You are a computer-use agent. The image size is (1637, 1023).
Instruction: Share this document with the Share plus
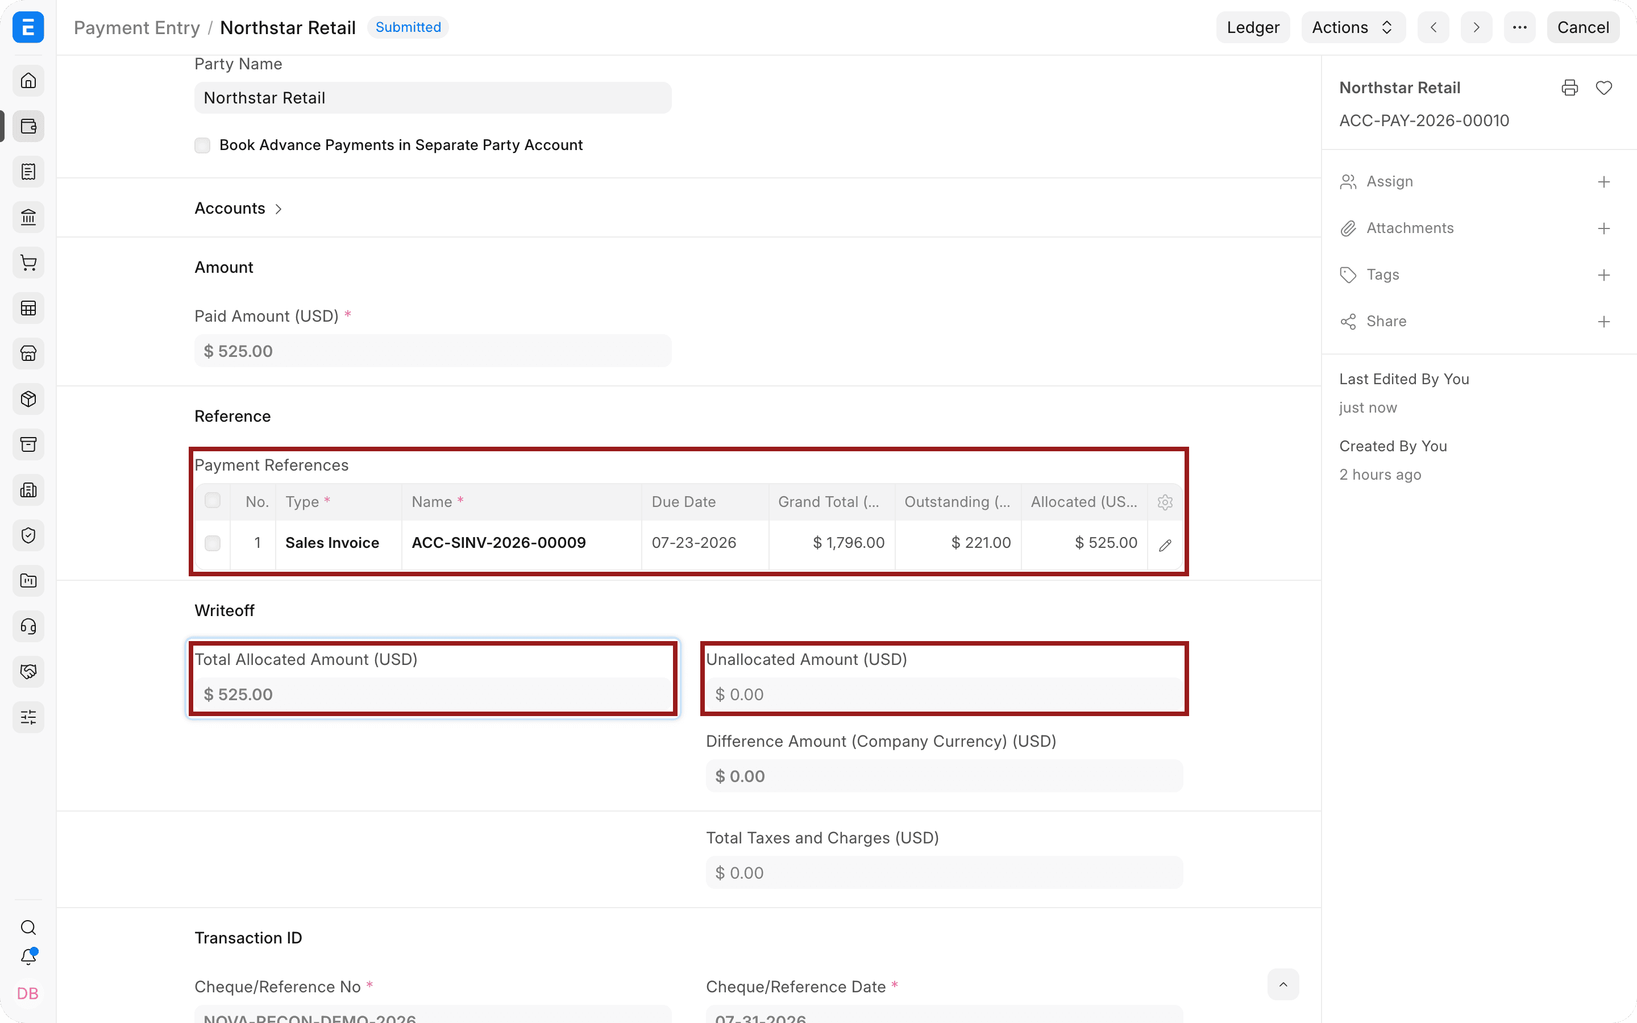click(x=1604, y=322)
